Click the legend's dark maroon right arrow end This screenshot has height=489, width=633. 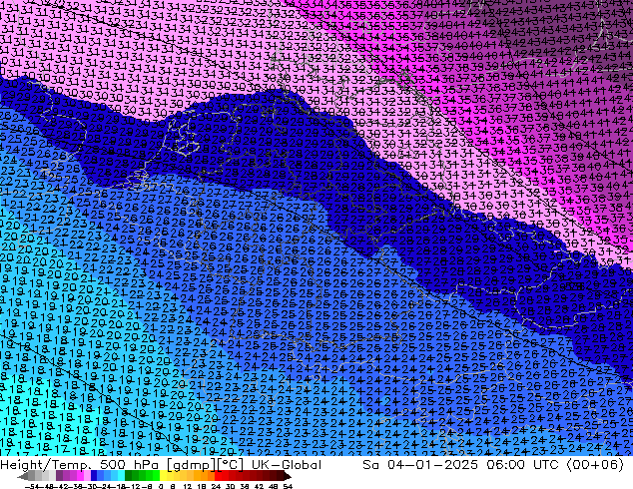point(288,476)
